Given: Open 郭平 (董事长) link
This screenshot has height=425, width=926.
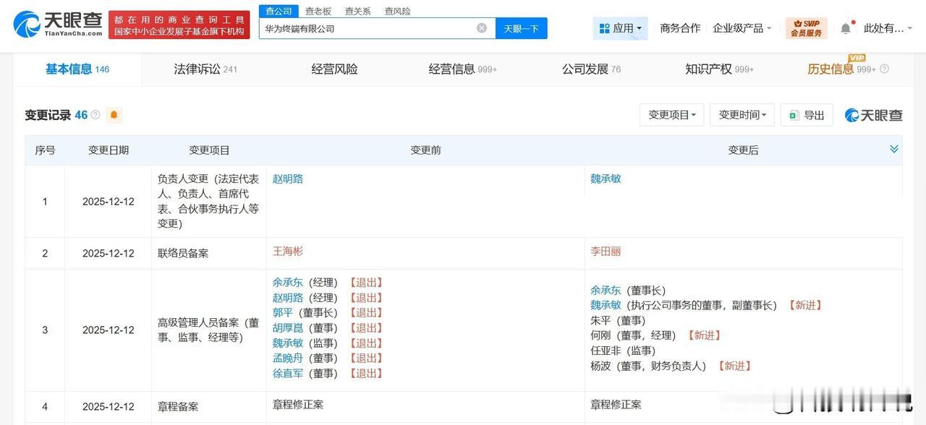Looking at the screenshot, I should pos(283,313).
